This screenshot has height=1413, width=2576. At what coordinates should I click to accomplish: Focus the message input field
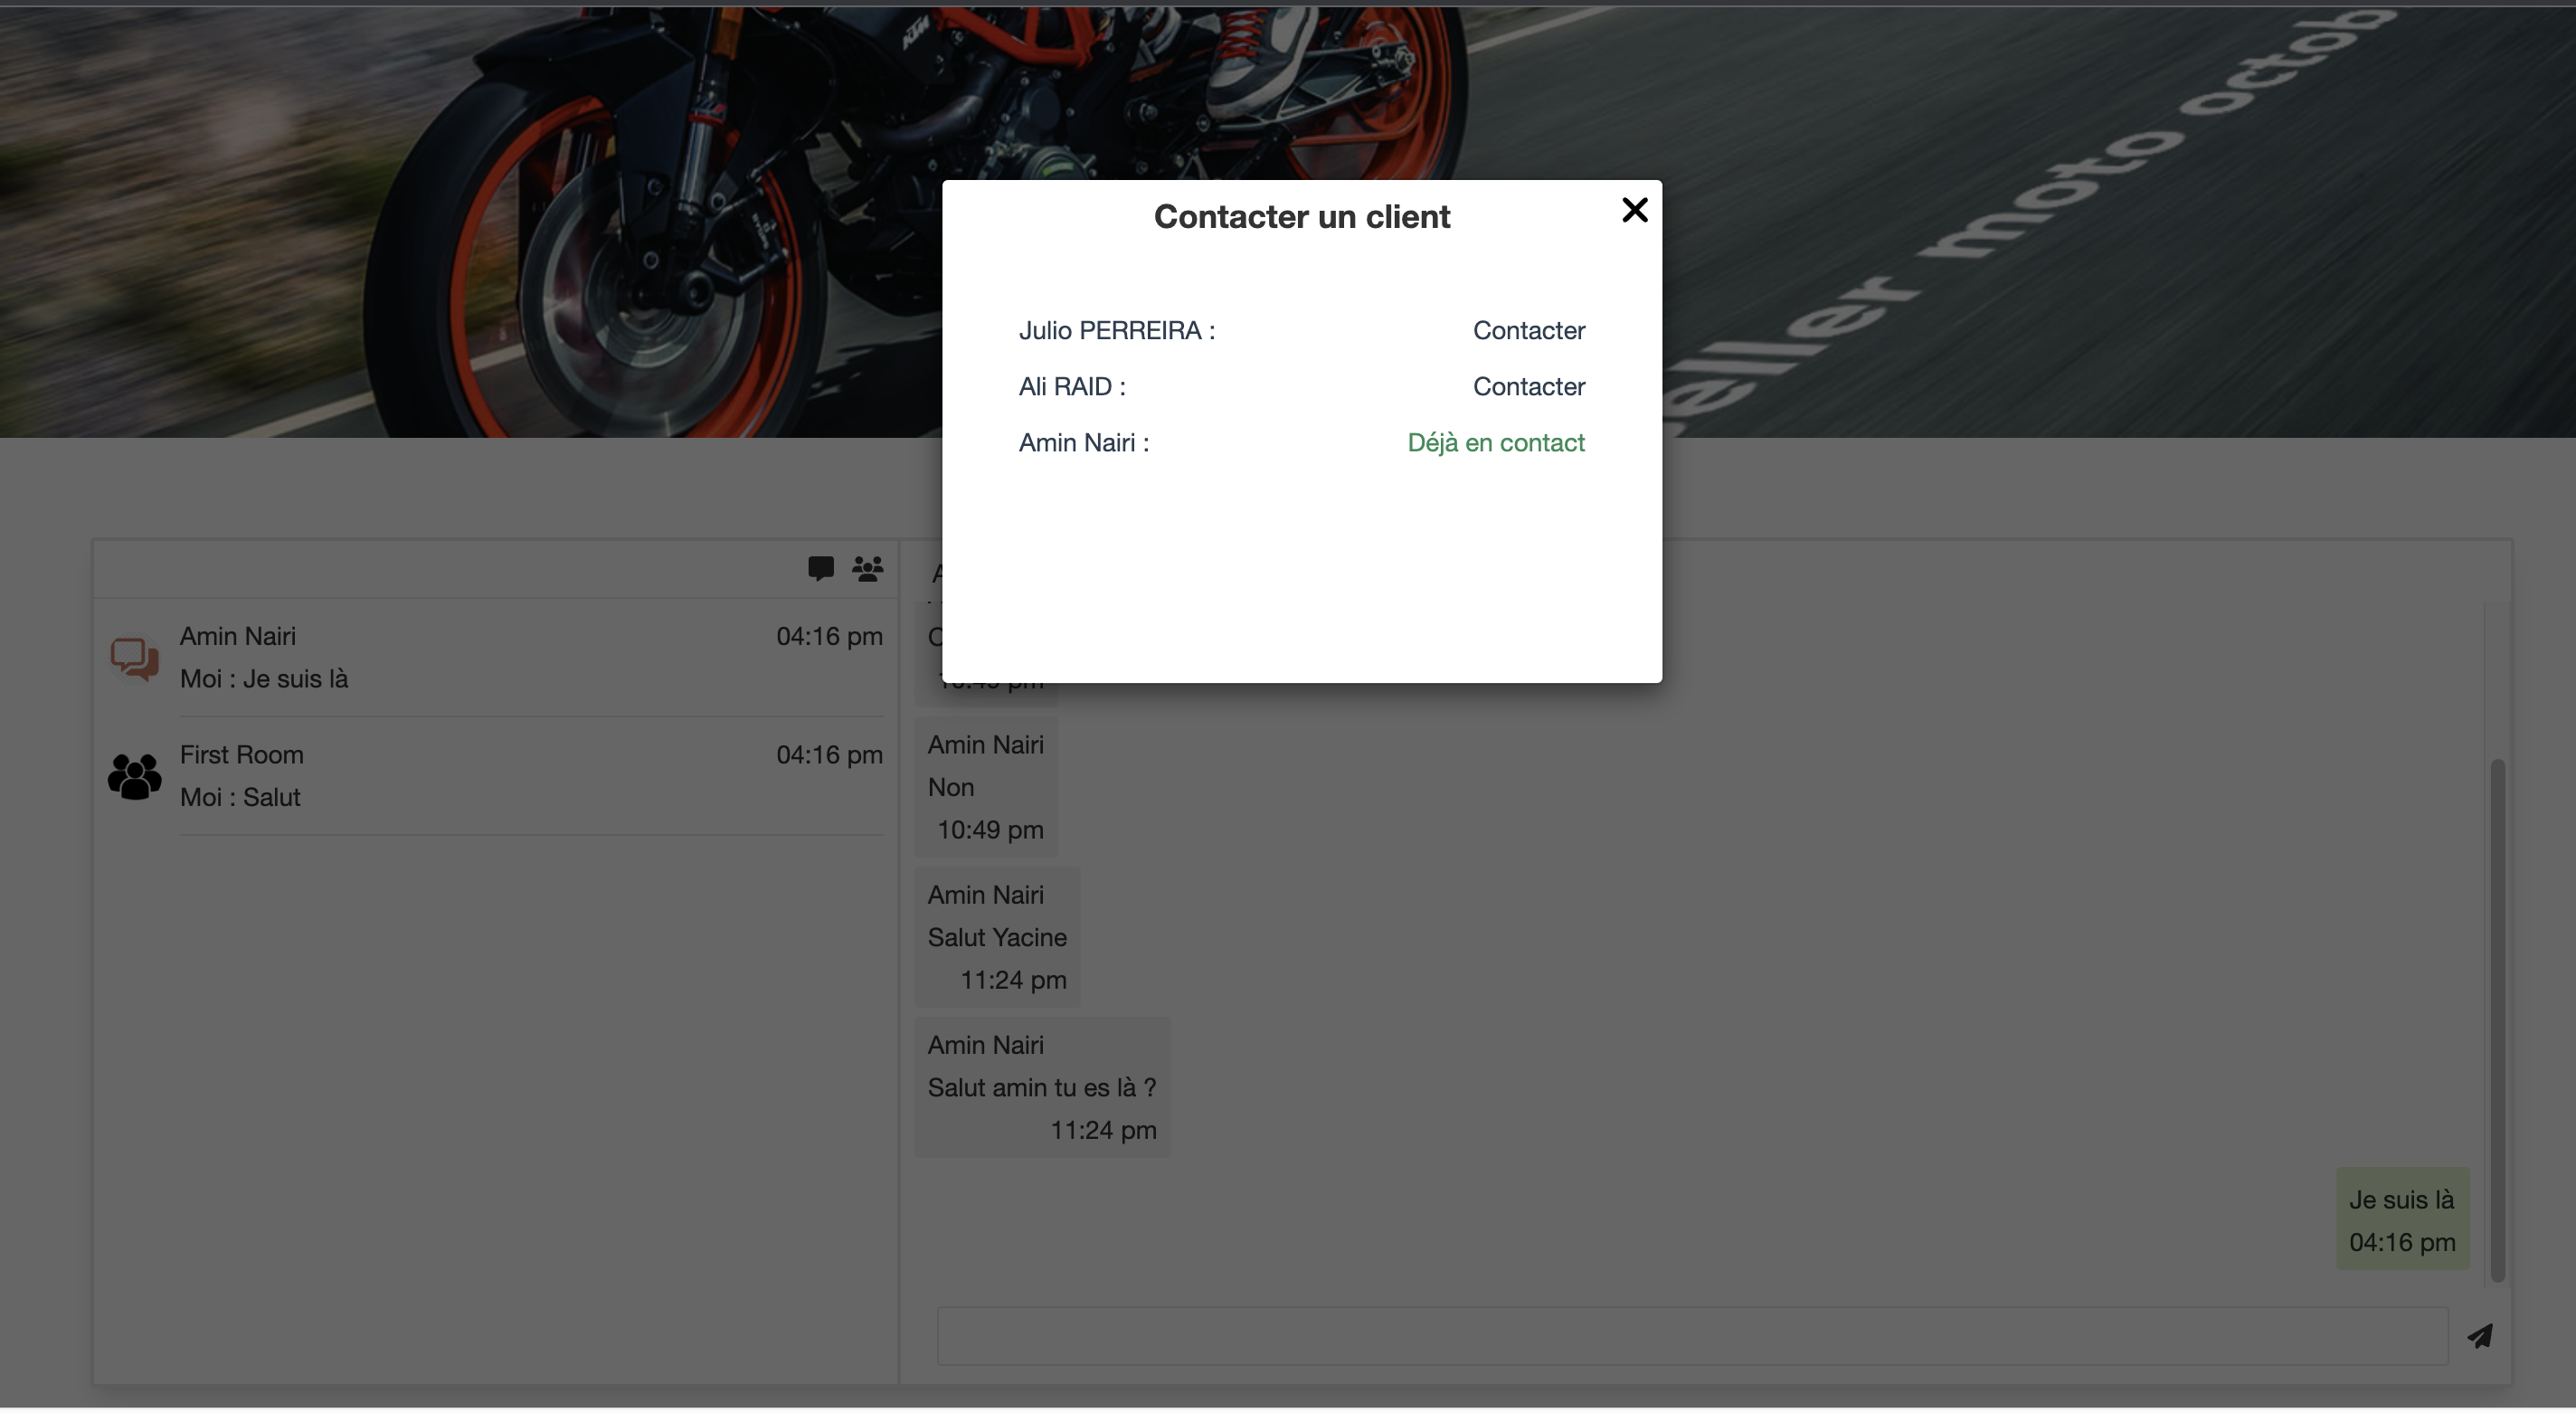pos(1692,1336)
